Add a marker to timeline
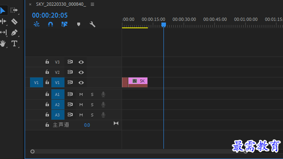Screen dimensions: 283x159 tap(78, 24)
